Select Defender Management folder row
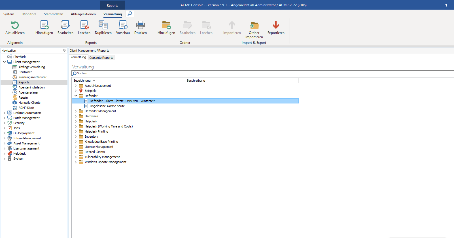The image size is (454, 238). pyautogui.click(x=100, y=111)
